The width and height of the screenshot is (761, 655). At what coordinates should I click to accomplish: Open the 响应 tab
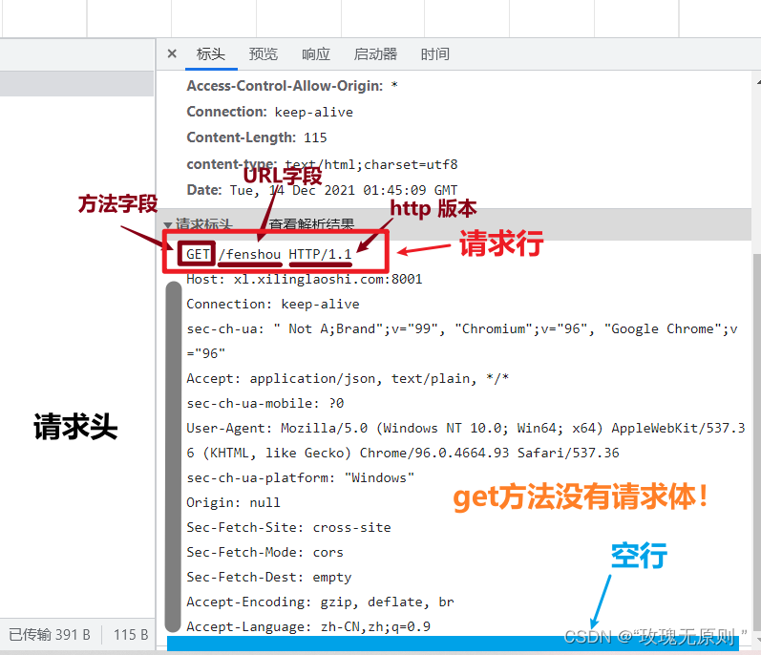tap(316, 53)
